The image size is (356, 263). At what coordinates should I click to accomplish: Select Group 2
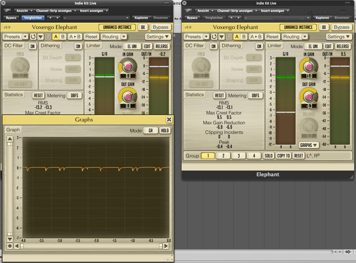tap(223, 156)
